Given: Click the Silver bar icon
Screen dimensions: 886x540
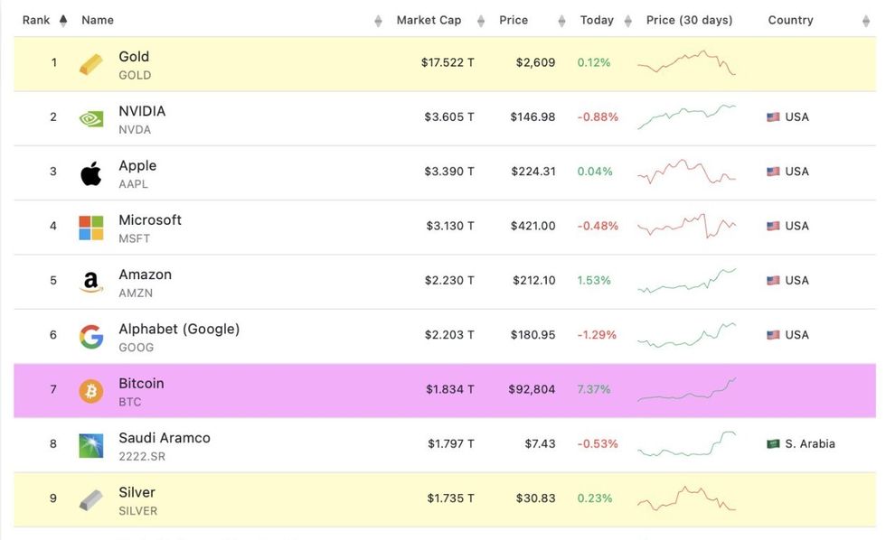Looking at the screenshot, I should pyautogui.click(x=91, y=500).
